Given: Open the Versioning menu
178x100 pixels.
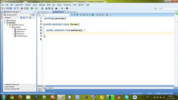Looking at the screenshot, I should click(67, 5).
